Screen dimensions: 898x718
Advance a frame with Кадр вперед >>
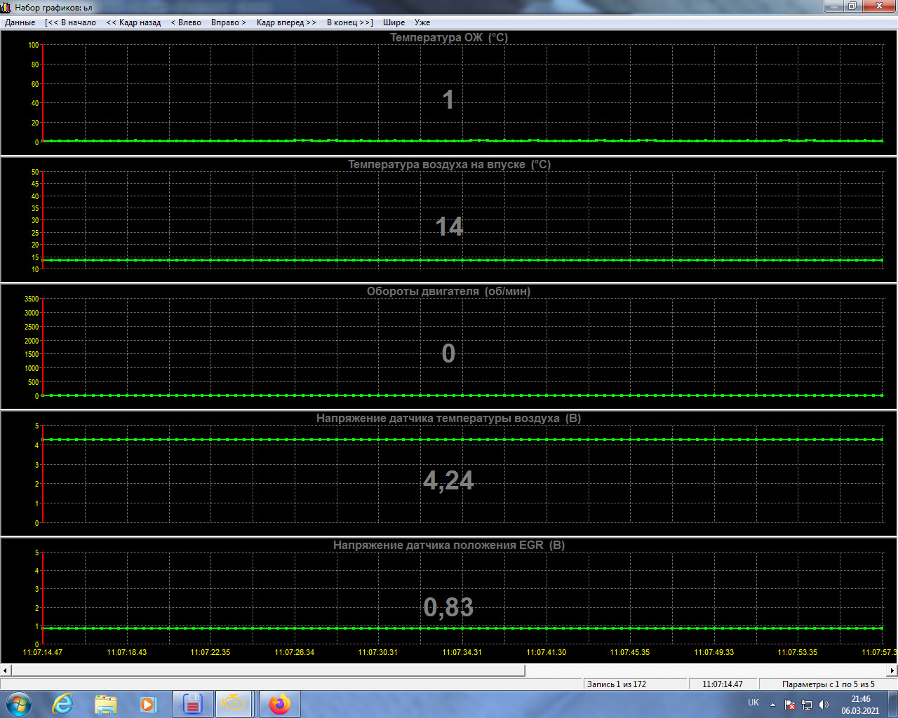(x=286, y=22)
